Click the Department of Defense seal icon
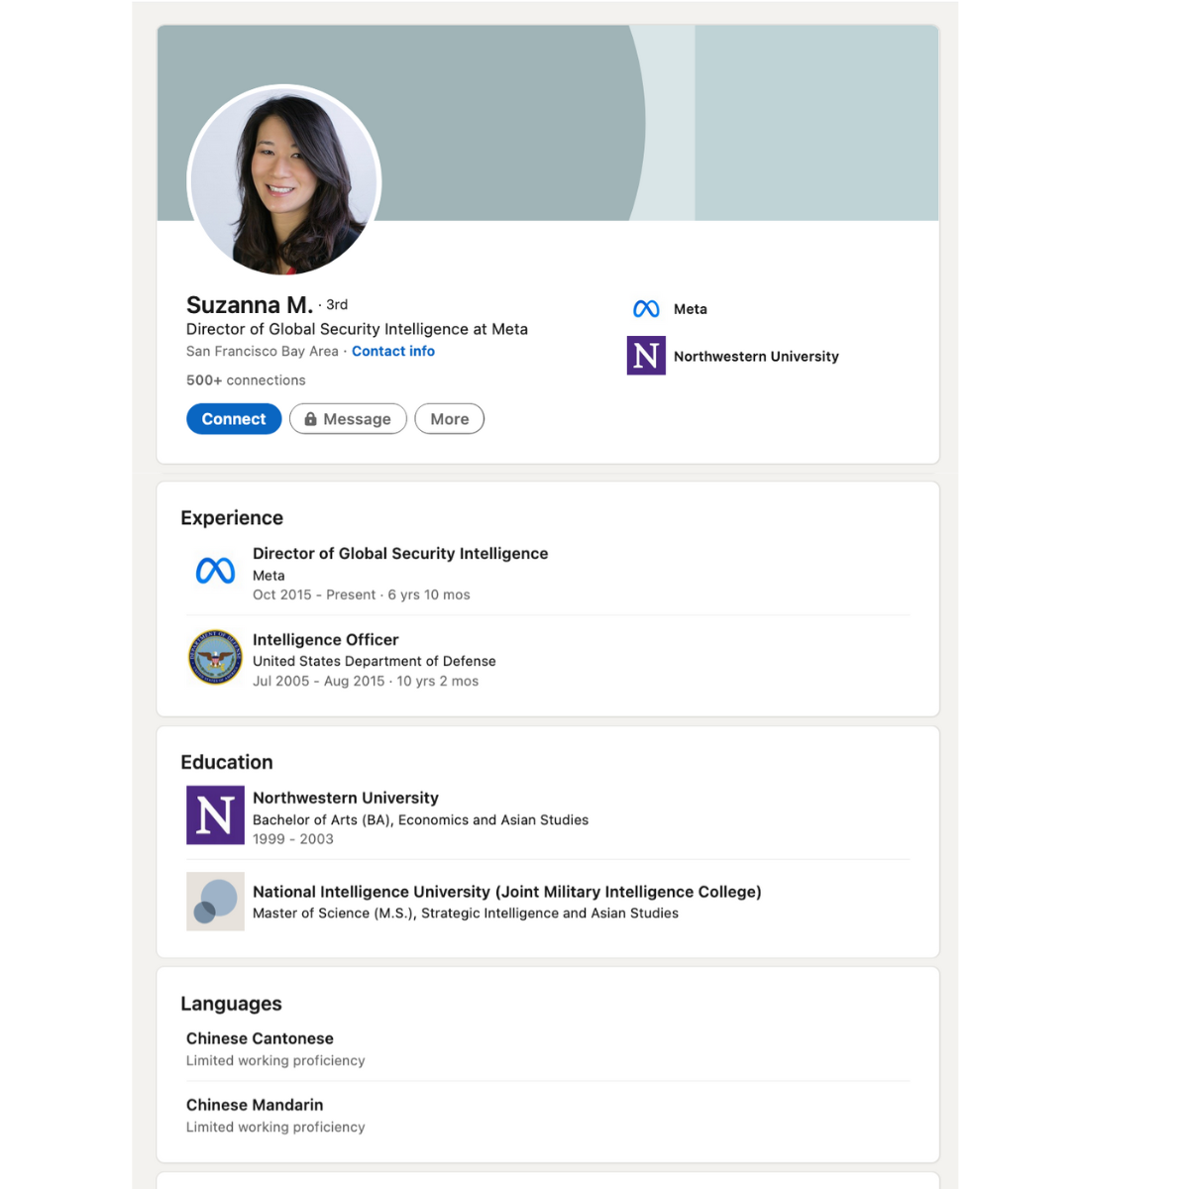The width and height of the screenshot is (1189, 1189). tap(215, 658)
